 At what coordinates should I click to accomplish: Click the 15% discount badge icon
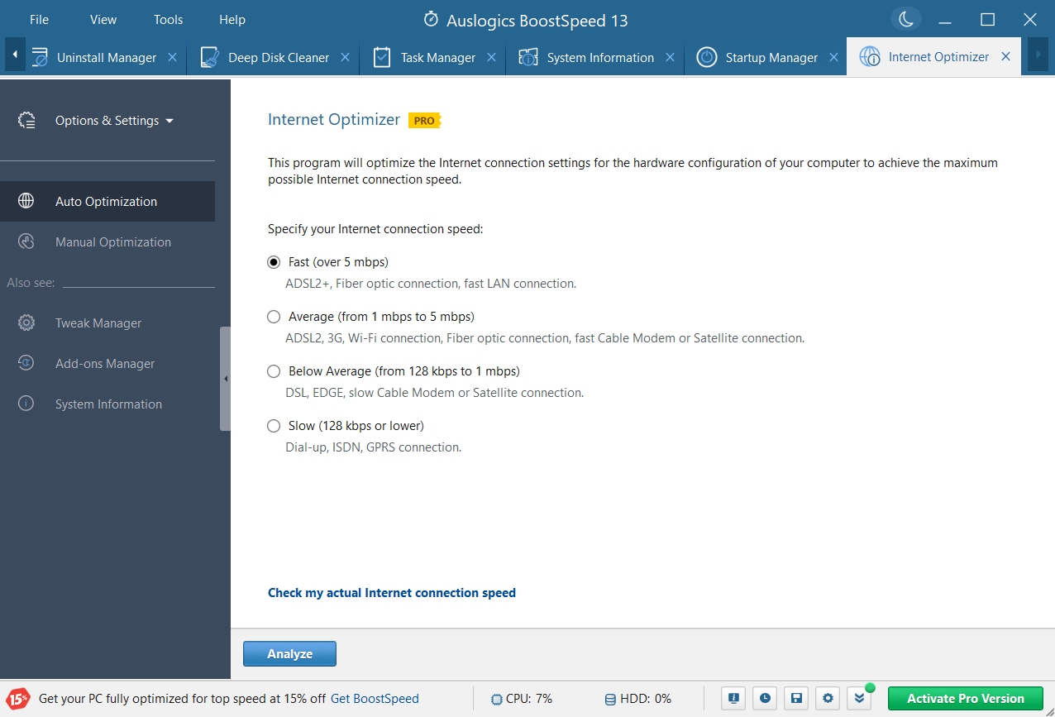(20, 699)
